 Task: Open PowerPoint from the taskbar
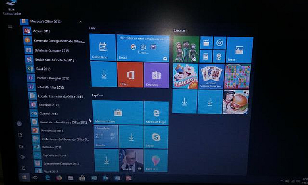pos(129,178)
